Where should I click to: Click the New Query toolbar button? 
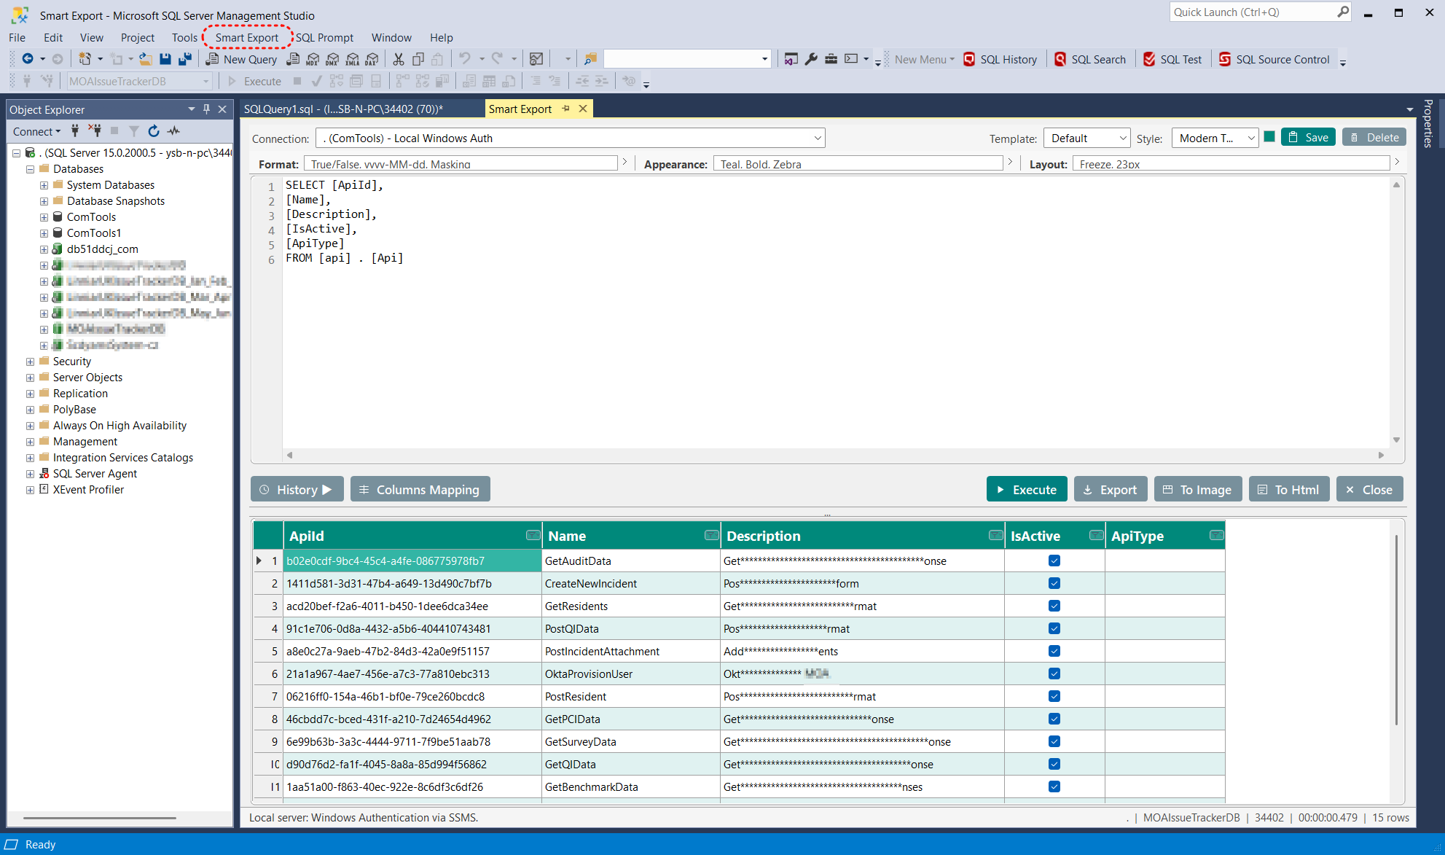[x=242, y=59]
